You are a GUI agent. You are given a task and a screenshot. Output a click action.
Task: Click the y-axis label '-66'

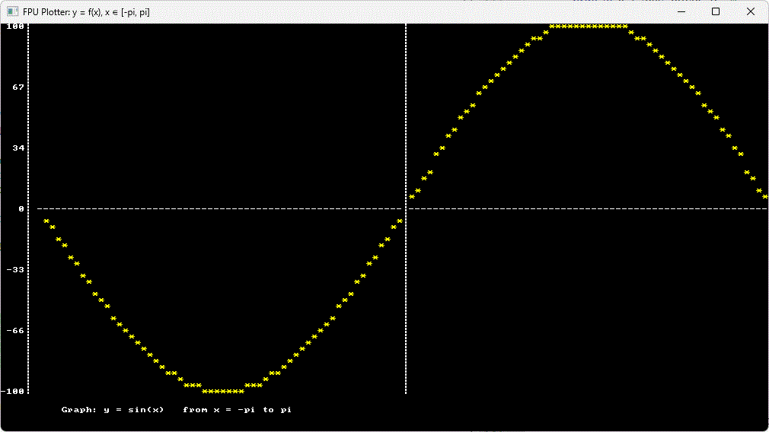click(x=15, y=331)
